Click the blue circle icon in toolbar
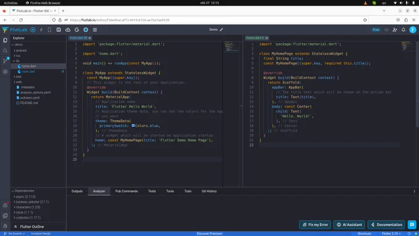This screenshot has height=236, width=419. [86, 30]
